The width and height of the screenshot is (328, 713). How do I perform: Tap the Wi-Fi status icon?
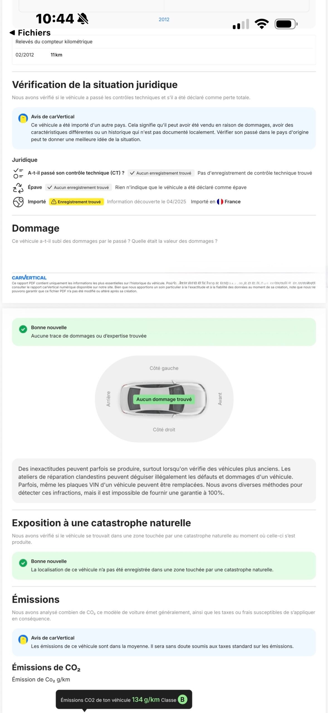click(262, 24)
